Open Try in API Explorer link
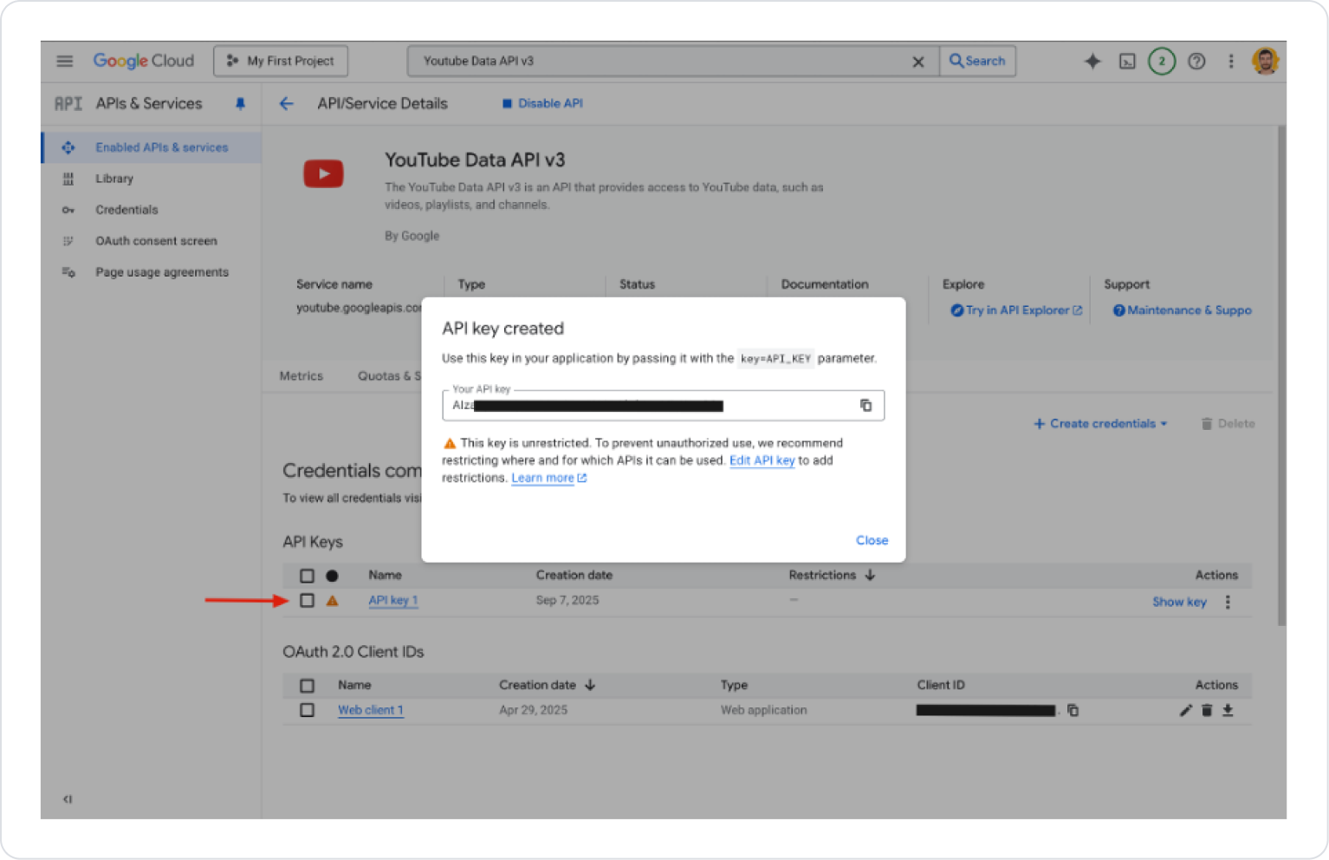Screen dimensions: 1329x860 tap(1016, 310)
